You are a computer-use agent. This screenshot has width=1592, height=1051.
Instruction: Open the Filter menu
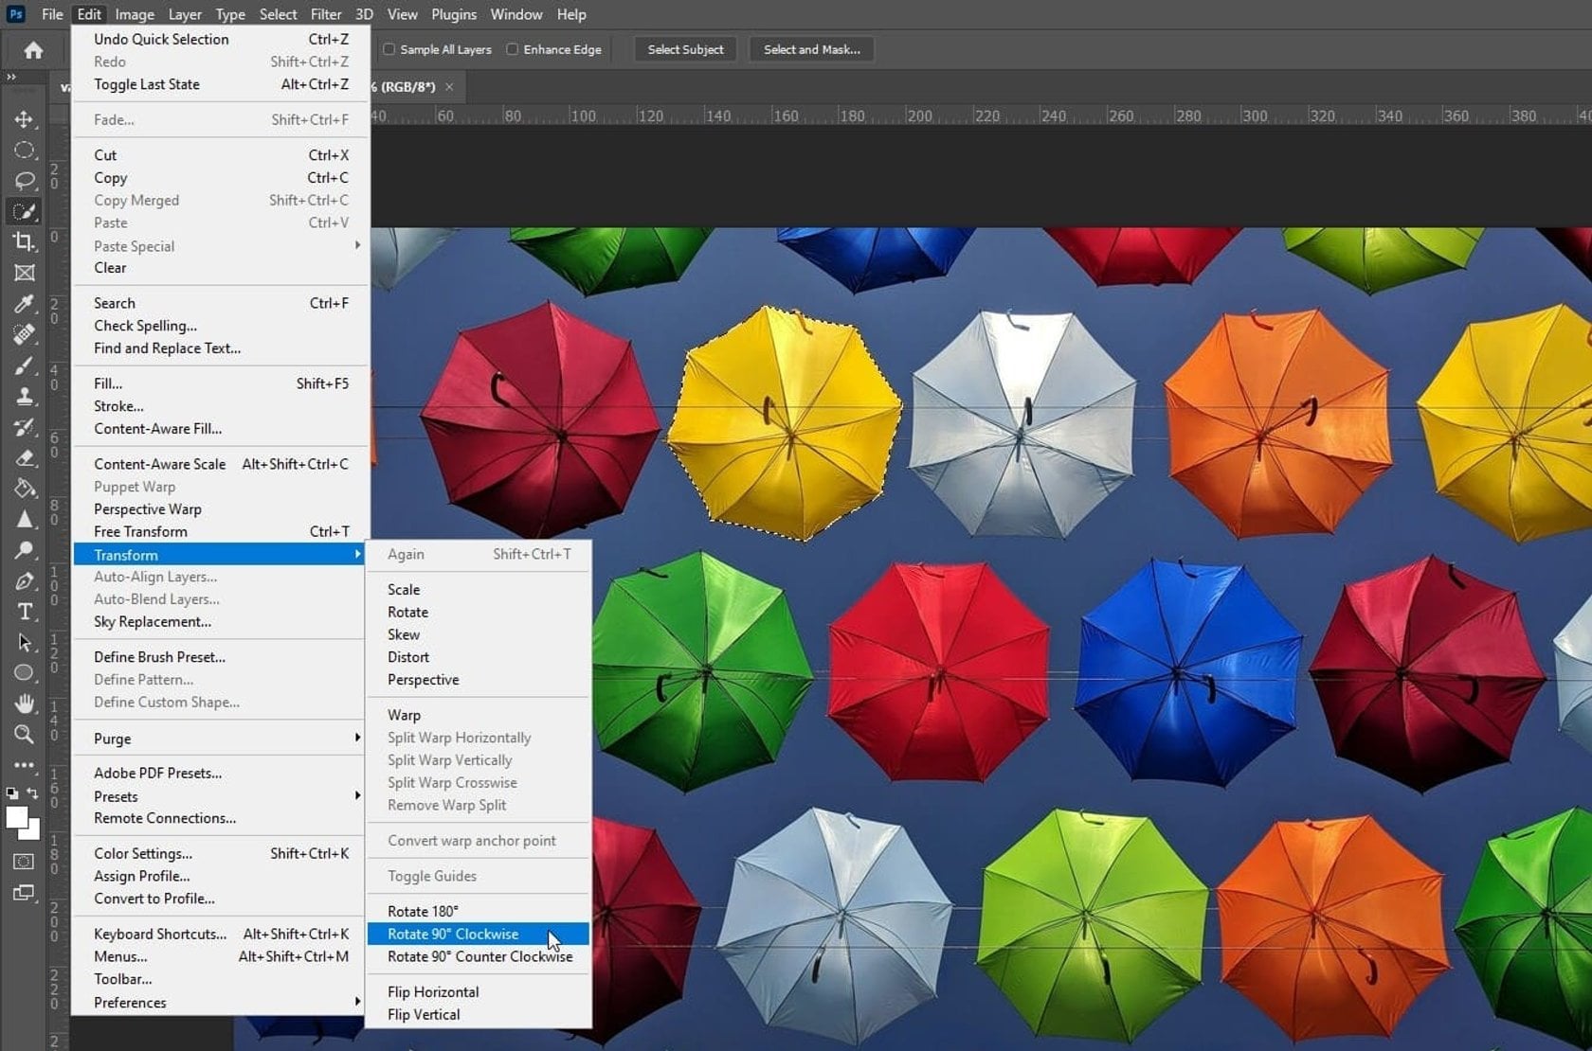pos(325,14)
